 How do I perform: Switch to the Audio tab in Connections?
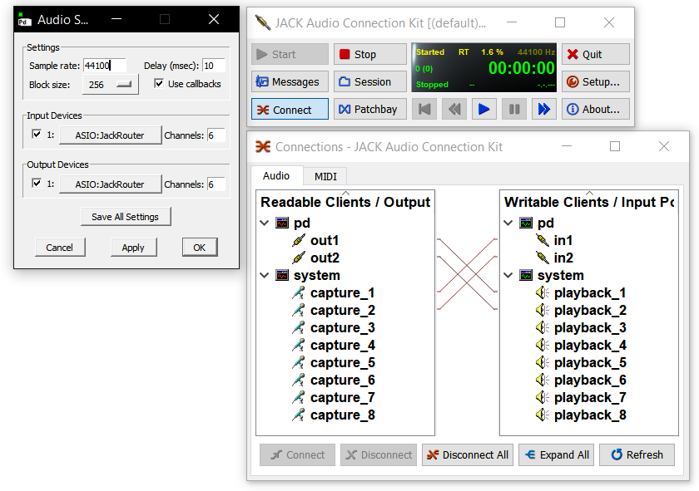click(276, 176)
